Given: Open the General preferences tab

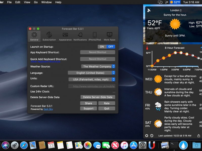Looking at the screenshot, I should 34,36.
